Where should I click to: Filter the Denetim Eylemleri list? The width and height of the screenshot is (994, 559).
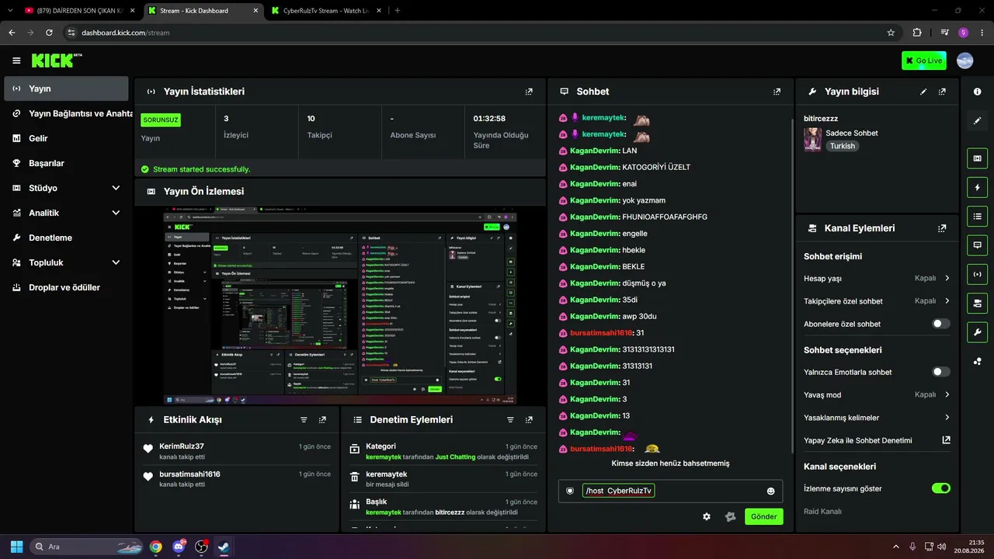(x=510, y=419)
